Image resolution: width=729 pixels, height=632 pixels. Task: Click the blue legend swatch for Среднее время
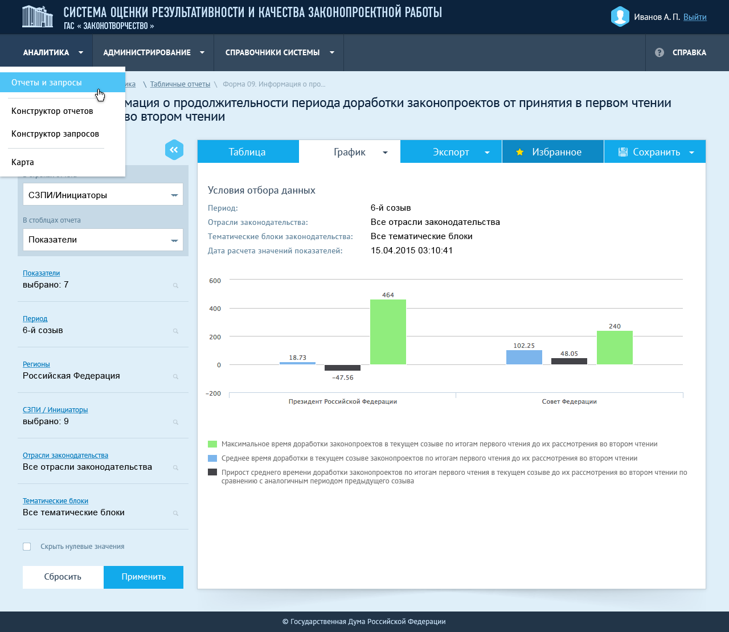pos(212,458)
